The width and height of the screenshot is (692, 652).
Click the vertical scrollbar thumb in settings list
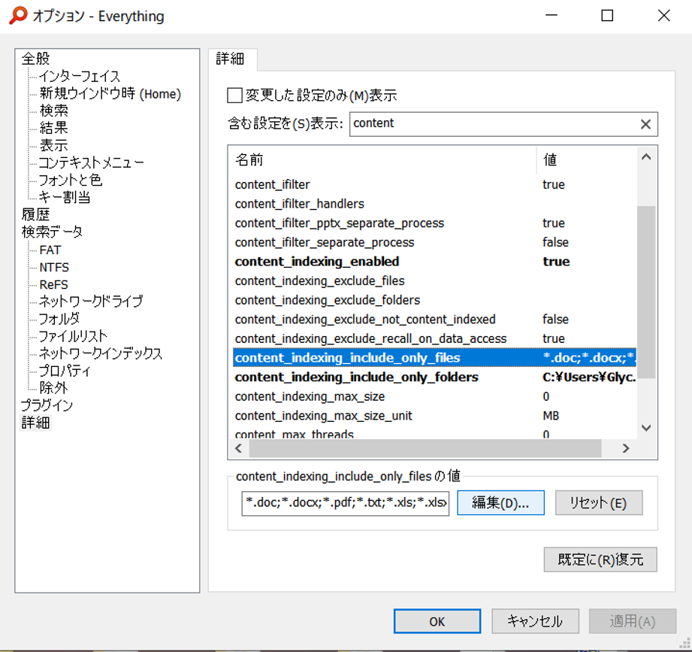click(x=646, y=292)
